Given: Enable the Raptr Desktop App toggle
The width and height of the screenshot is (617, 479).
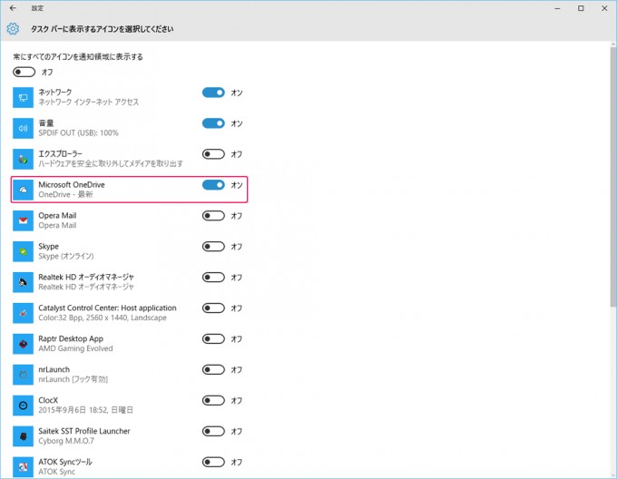Looking at the screenshot, I should pos(213,339).
